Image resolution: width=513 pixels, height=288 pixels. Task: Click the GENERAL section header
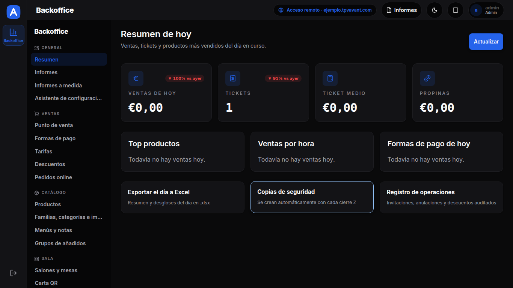tap(48, 48)
